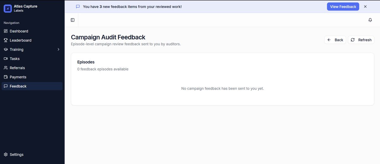The image size is (380, 164).
Task: Dismiss the feedback notification banner
Action: click(365, 6)
